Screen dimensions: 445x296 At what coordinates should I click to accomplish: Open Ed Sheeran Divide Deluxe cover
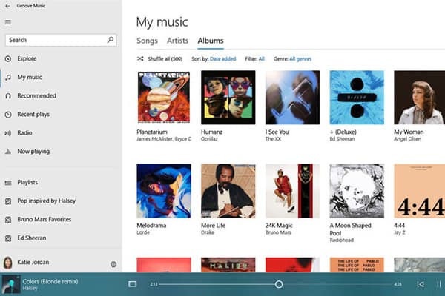pyautogui.click(x=357, y=98)
